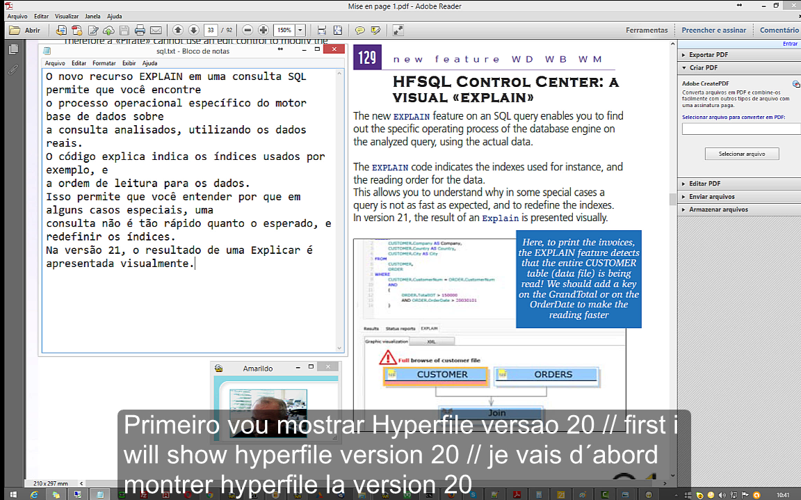
Task: Open the Ajuda menu in Bloco de notas
Action: pos(149,63)
